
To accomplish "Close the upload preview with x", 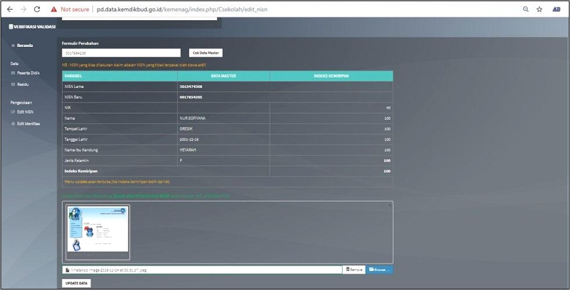I will 390,205.
